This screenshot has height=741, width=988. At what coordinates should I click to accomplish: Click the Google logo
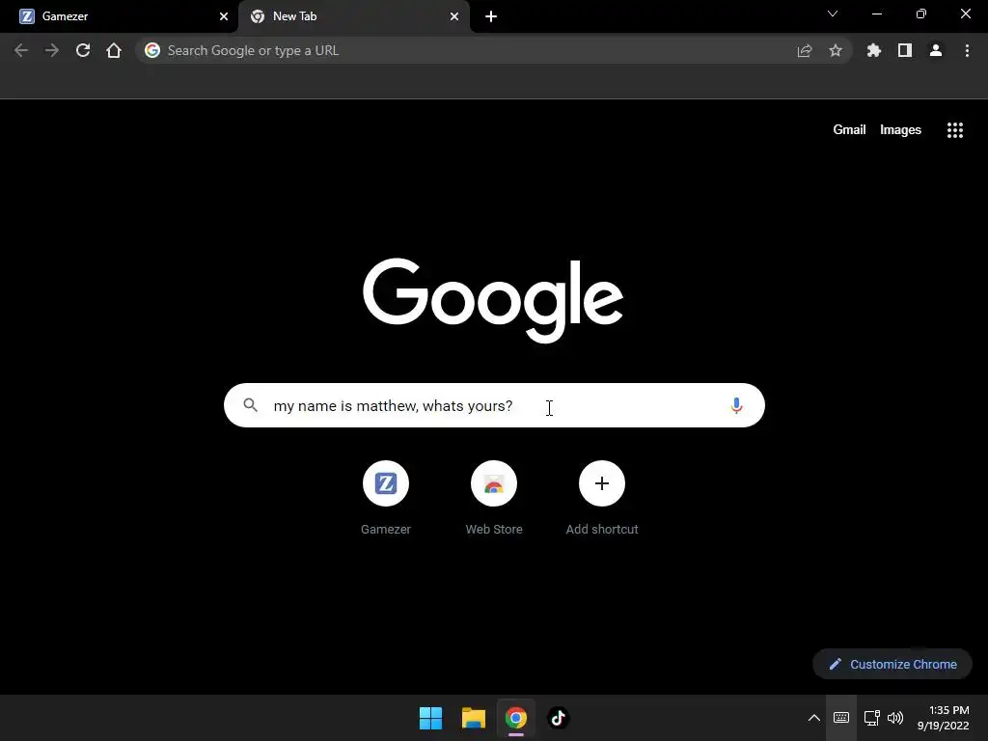tap(493, 300)
